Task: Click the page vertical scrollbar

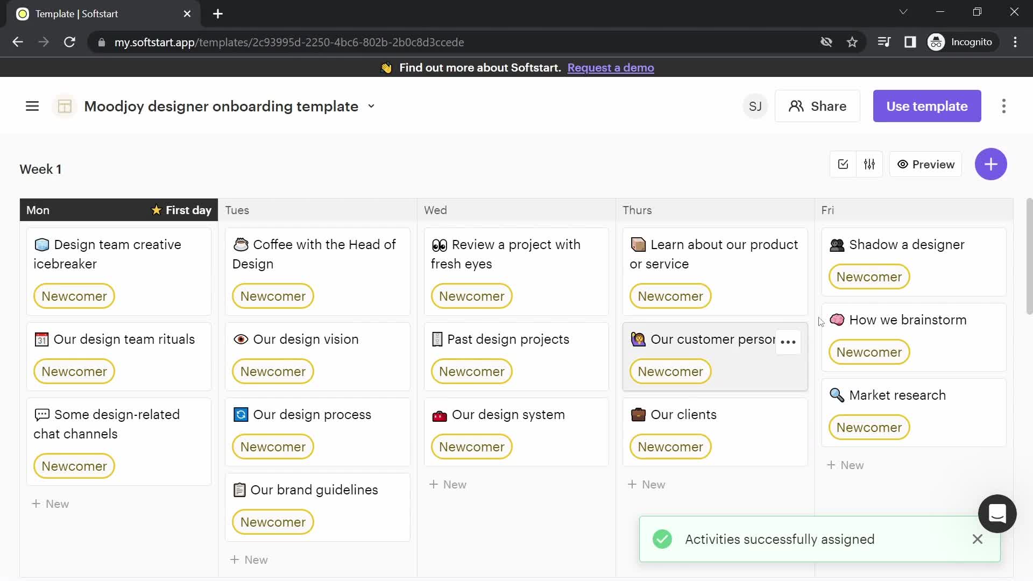Action: (1029, 257)
